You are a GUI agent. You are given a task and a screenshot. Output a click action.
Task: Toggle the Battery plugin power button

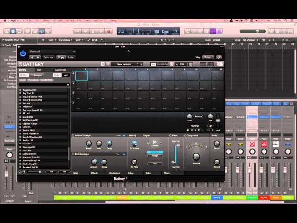pyautogui.click(x=23, y=54)
